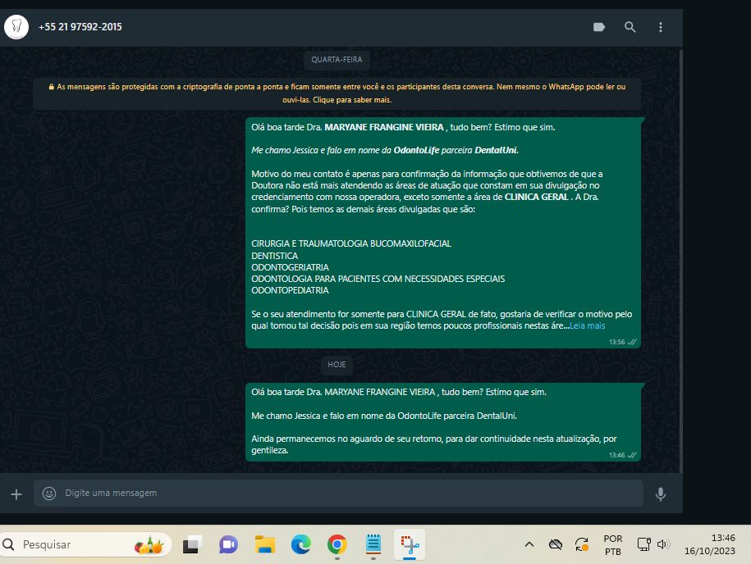The height and width of the screenshot is (564, 751).
Task: Switch to Snipping Tool in taskbar
Action: [410, 544]
